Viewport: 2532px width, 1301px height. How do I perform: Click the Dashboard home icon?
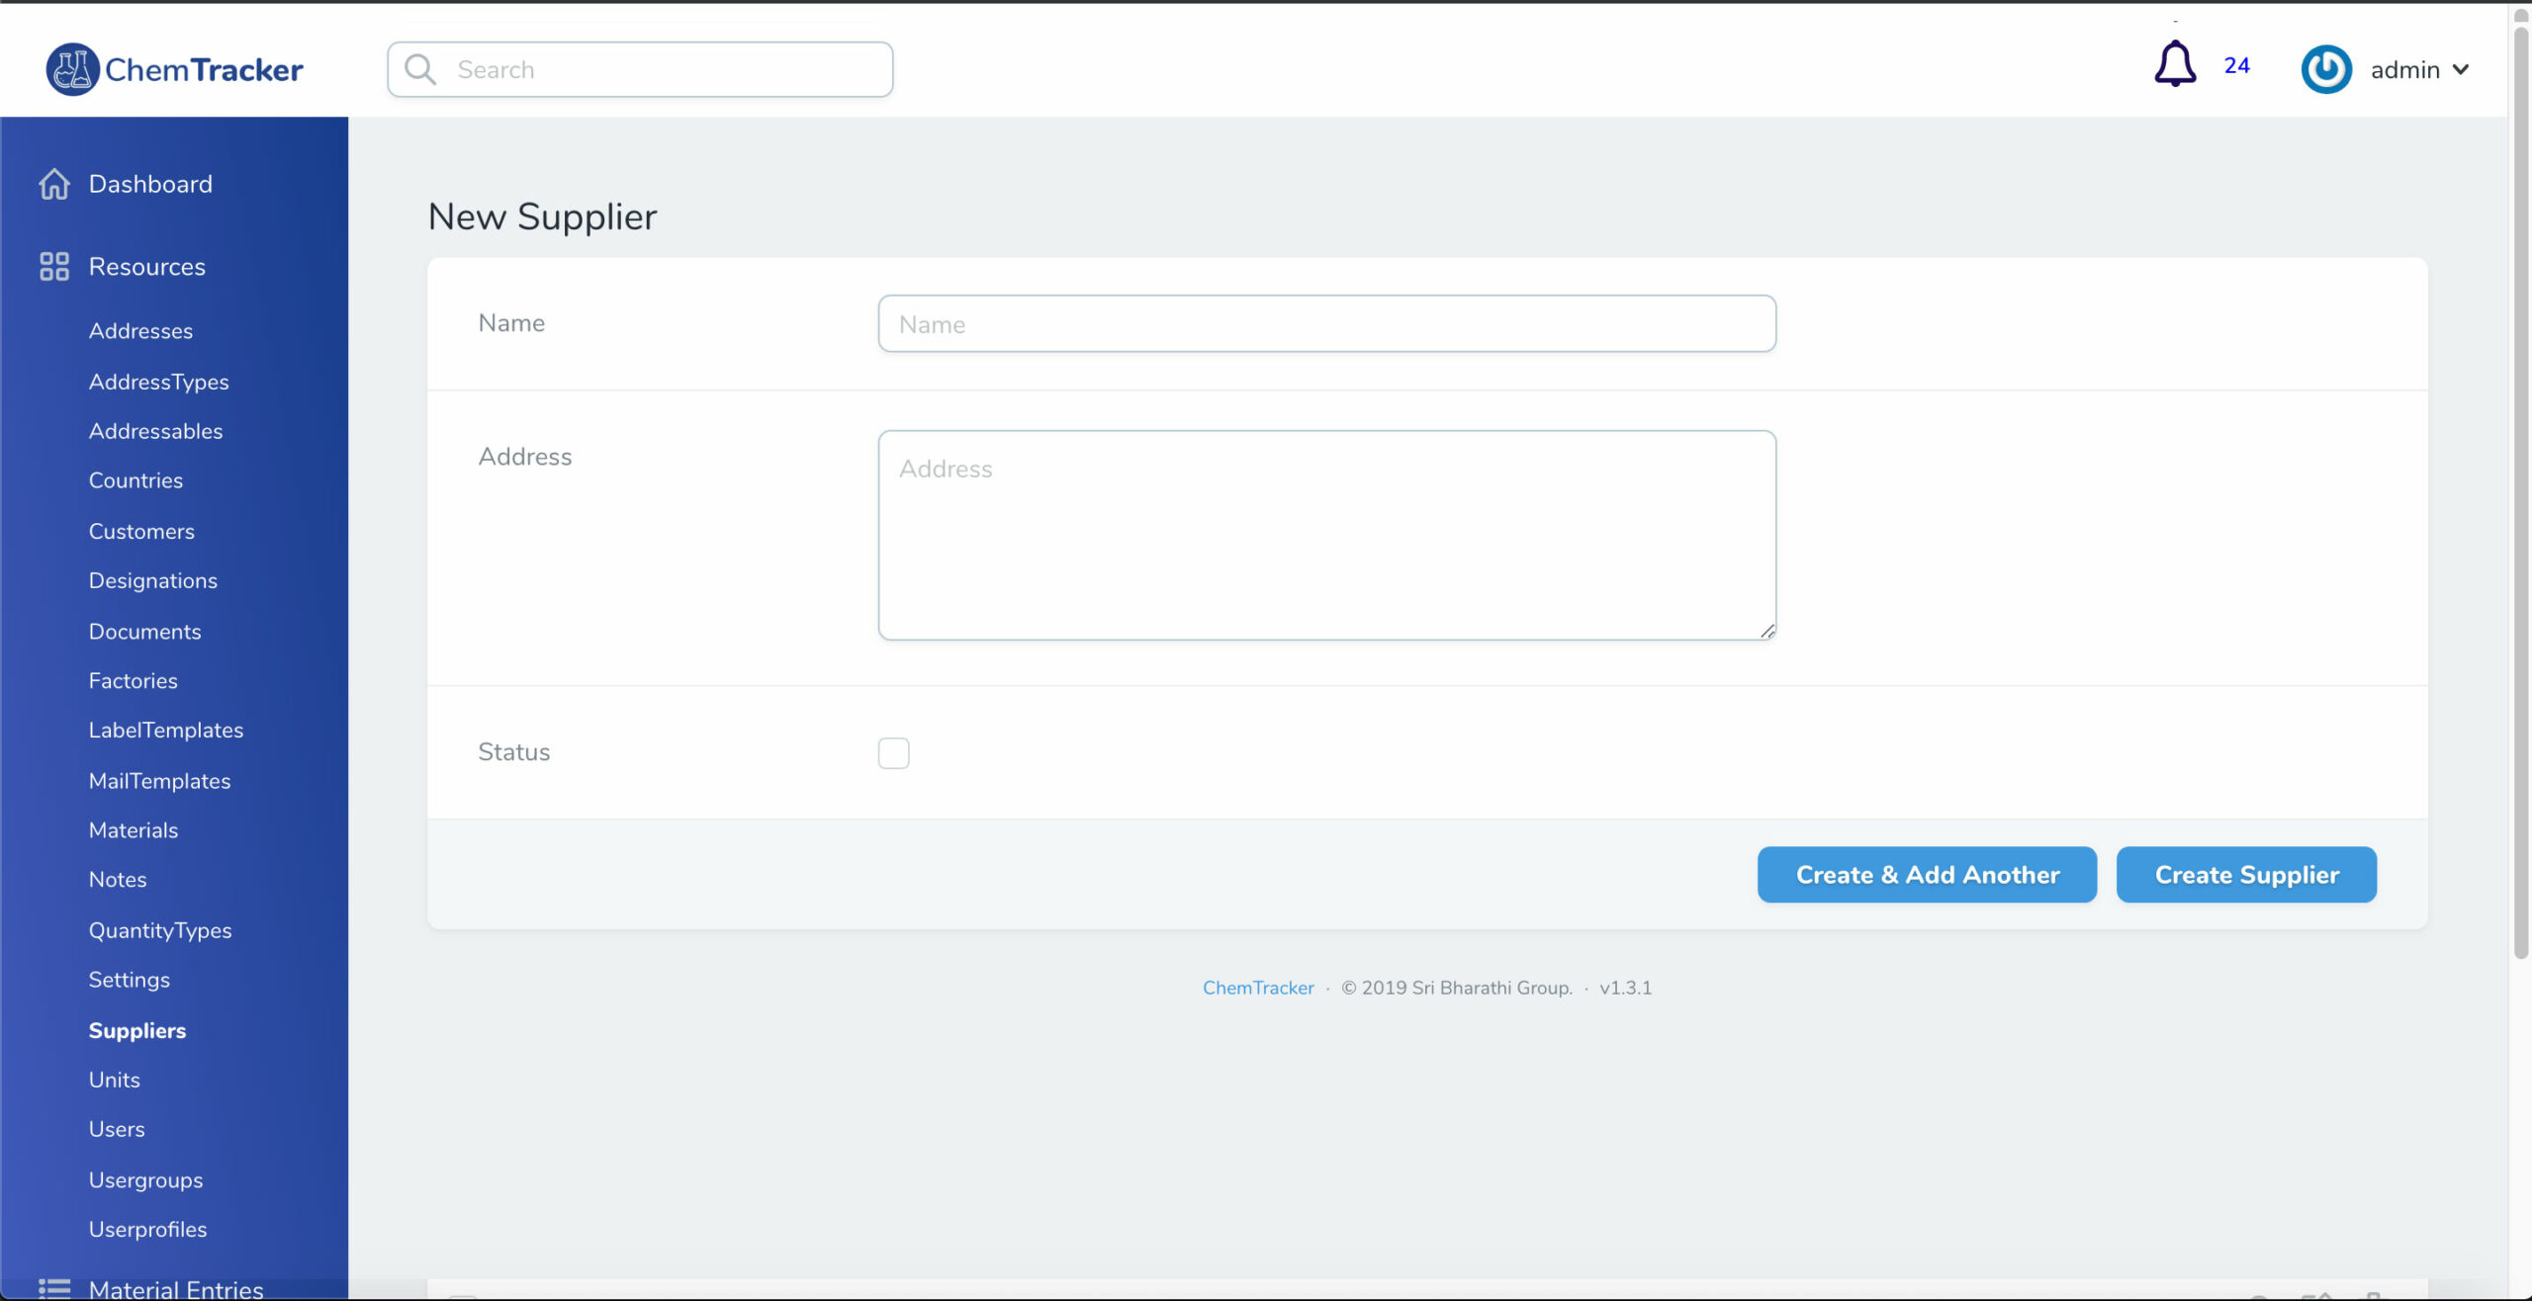click(x=54, y=184)
